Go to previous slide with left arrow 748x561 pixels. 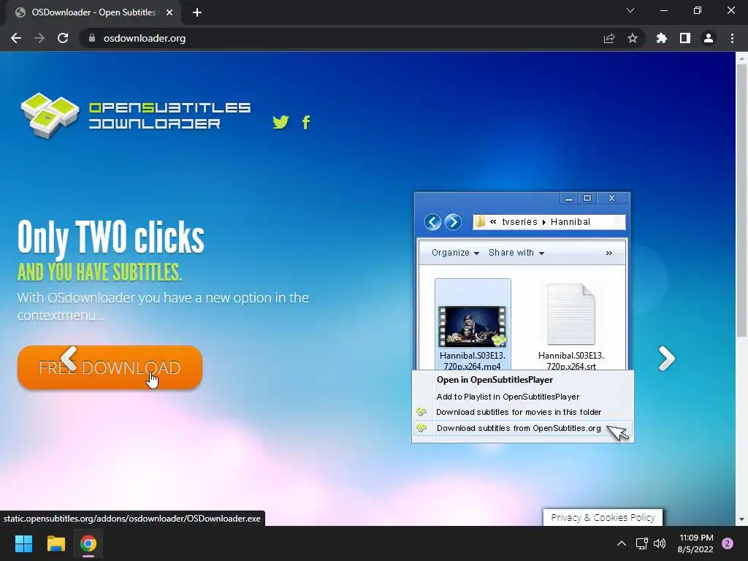tap(69, 358)
